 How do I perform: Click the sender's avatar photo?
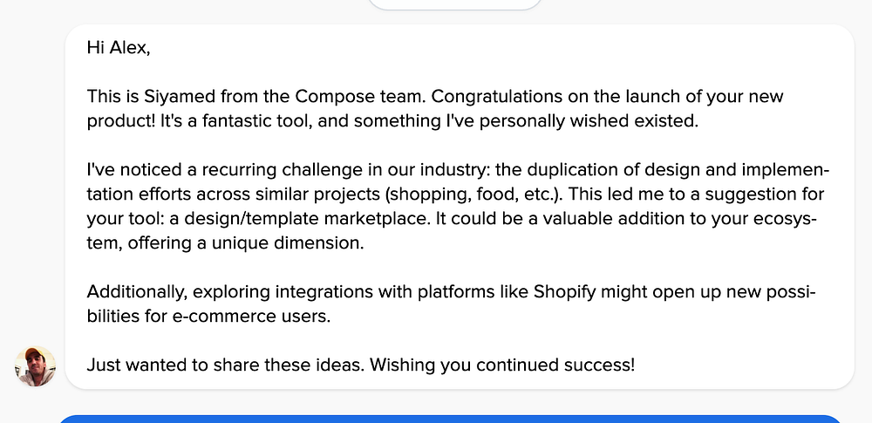point(35,365)
